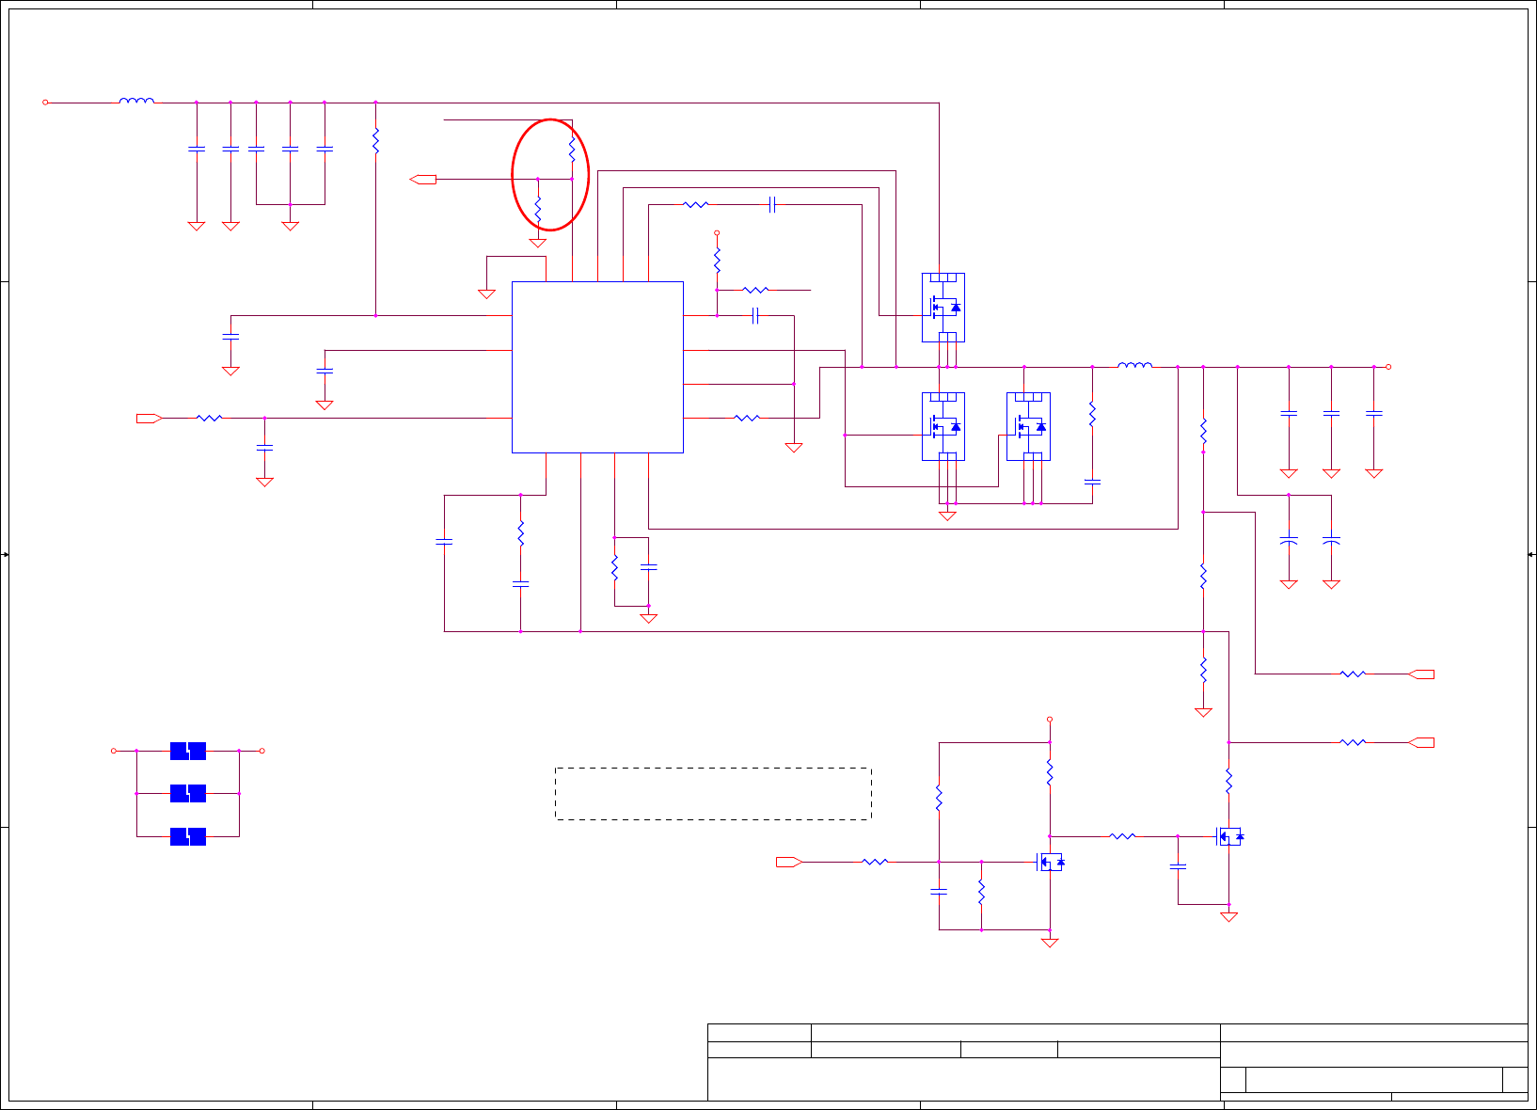Select the input inductor at top-left

click(x=137, y=101)
